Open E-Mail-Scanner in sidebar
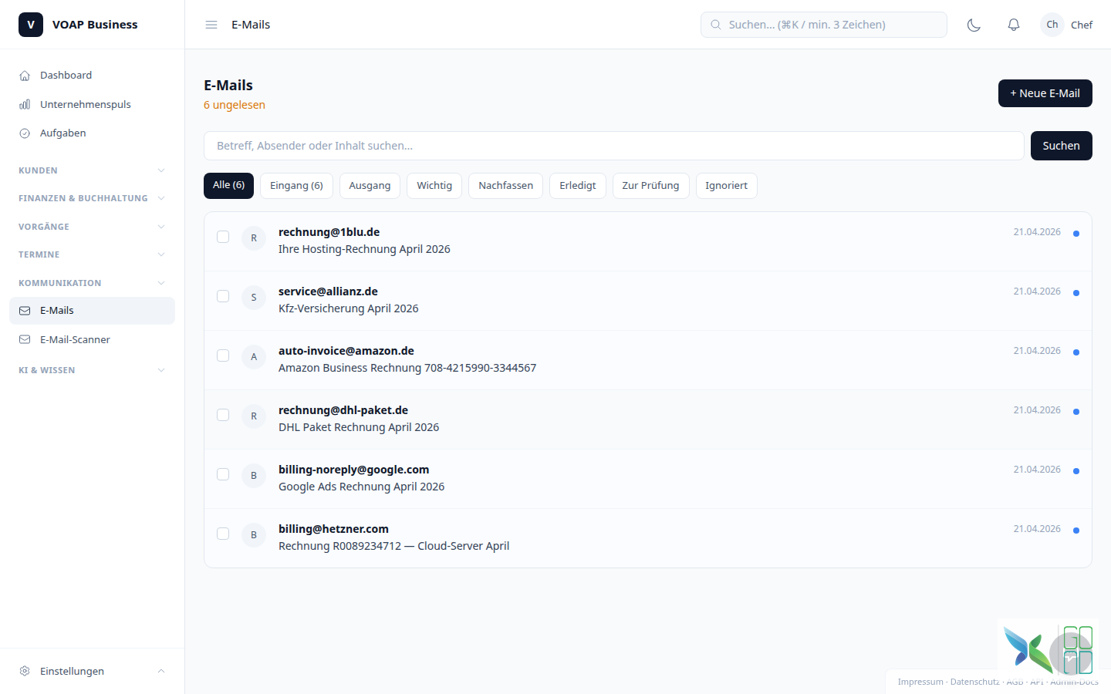This screenshot has height=694, width=1111. [92, 339]
